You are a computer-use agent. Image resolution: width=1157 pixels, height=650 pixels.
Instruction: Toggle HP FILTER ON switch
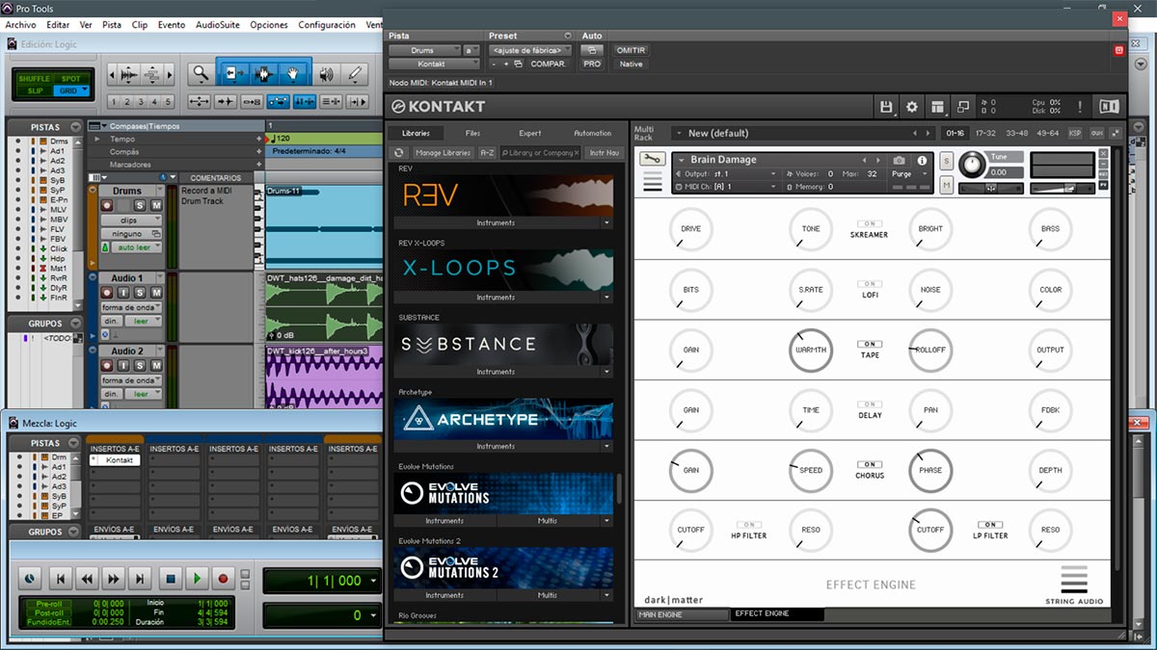(x=748, y=525)
